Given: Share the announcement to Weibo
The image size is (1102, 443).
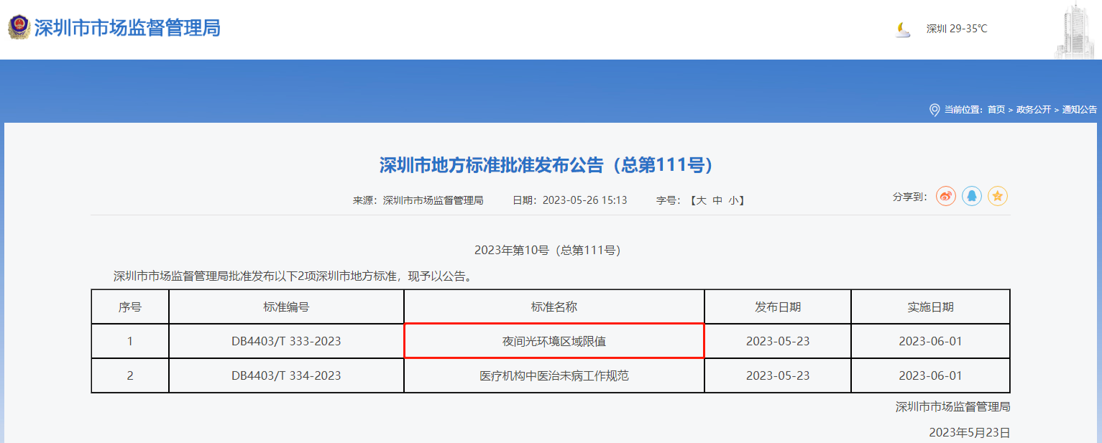Looking at the screenshot, I should pos(946,196).
